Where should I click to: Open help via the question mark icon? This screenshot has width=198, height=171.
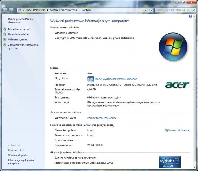click(190, 16)
